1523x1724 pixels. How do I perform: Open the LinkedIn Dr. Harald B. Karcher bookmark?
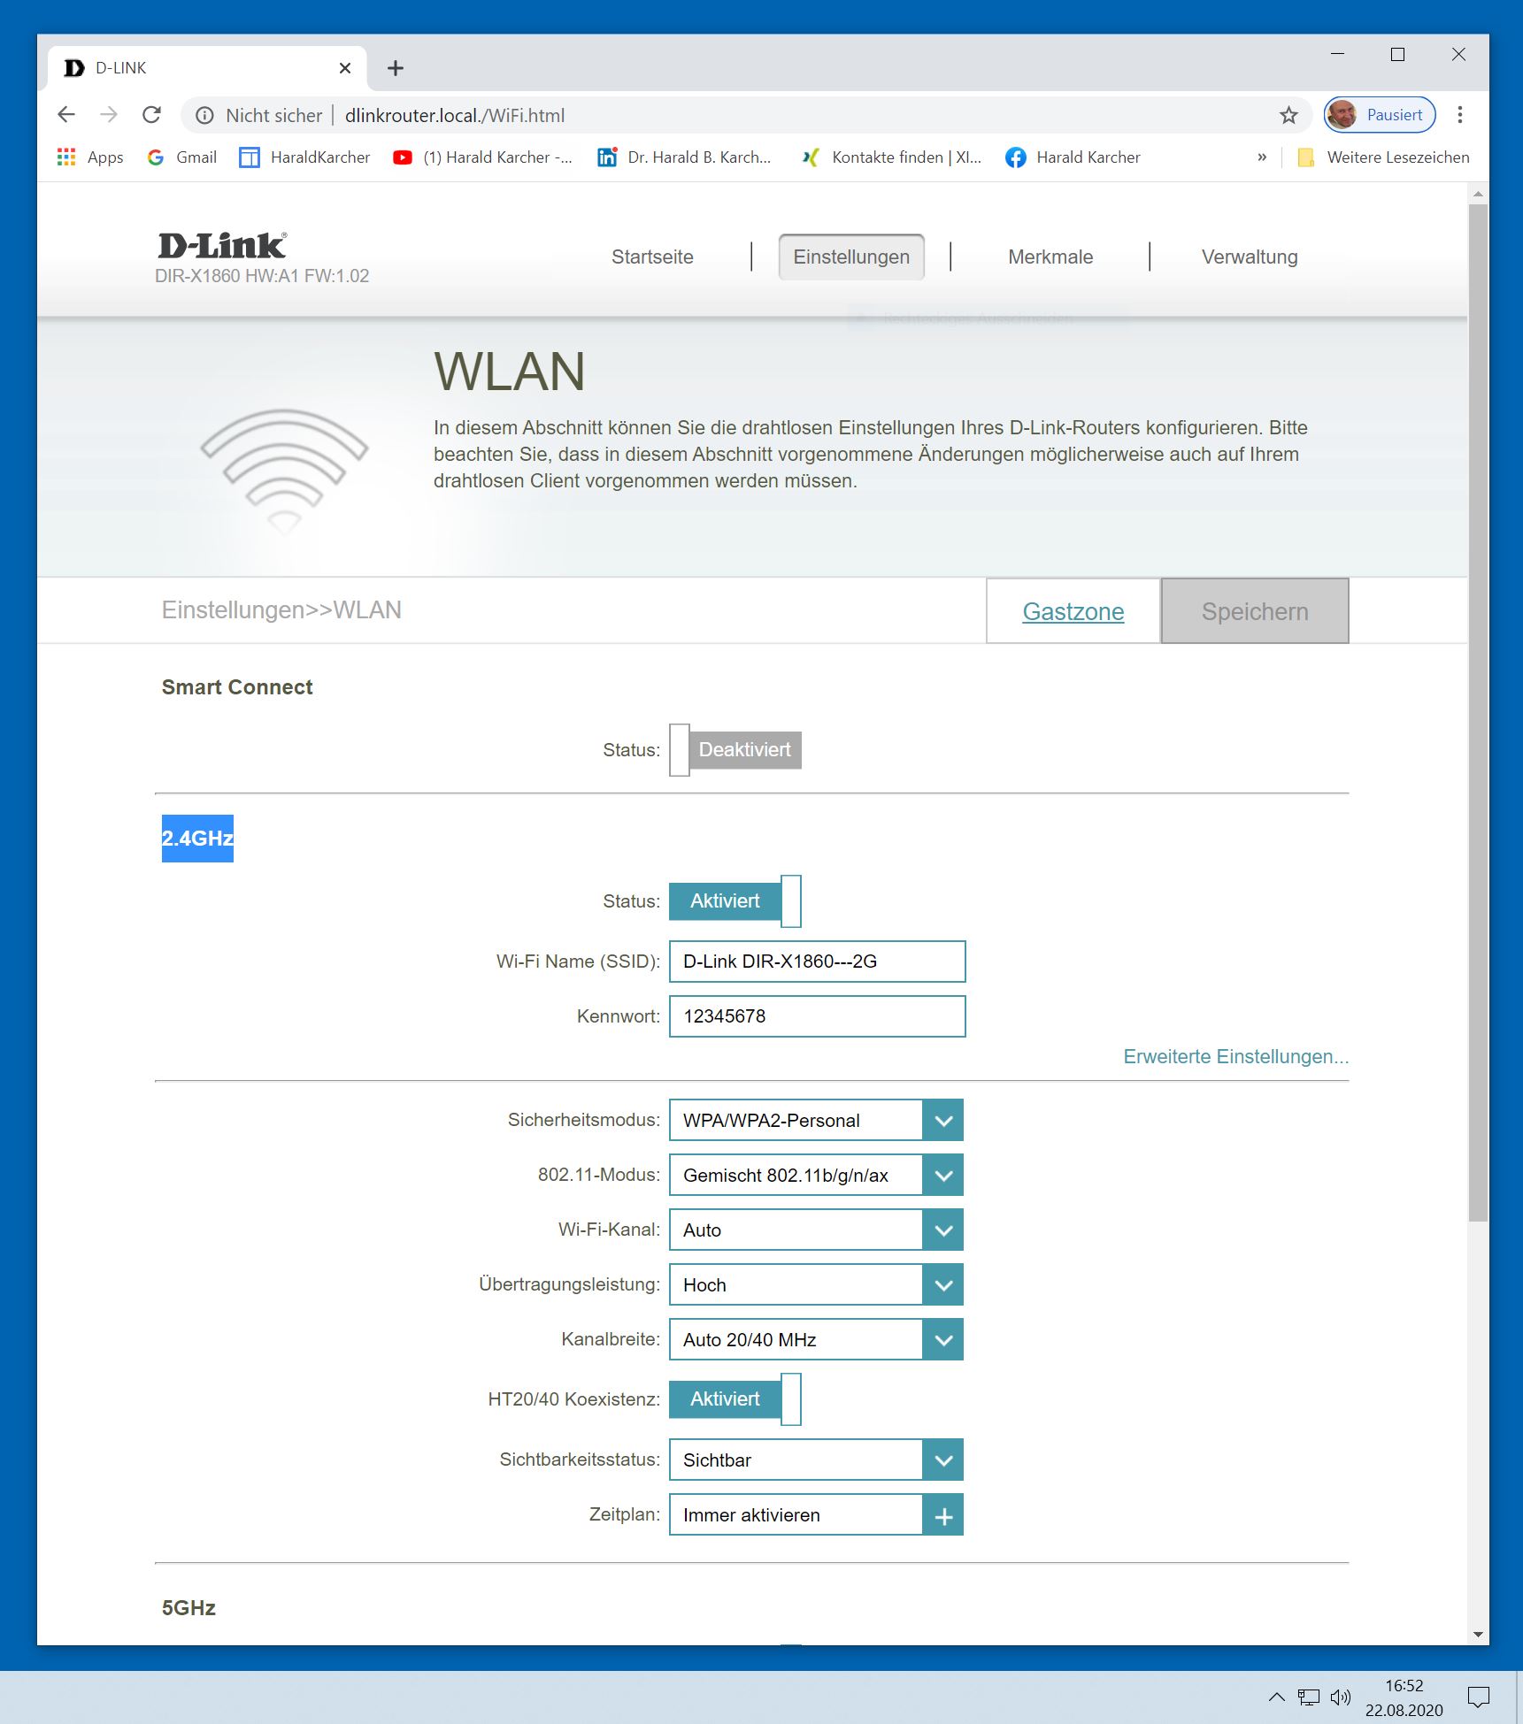coord(685,157)
